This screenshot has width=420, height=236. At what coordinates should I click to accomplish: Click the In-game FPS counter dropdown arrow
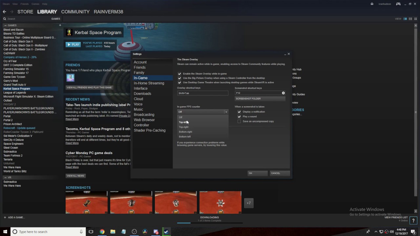point(226,112)
